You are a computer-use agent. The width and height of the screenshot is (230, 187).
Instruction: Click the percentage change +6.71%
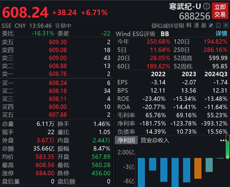(x=94, y=13)
